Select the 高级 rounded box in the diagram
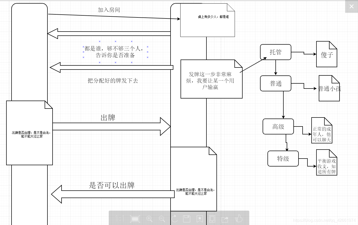Screen dimensions: 358x225 tap(278, 126)
